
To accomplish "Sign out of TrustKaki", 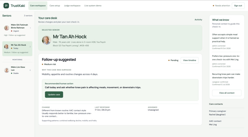I will click(x=238, y=6).
